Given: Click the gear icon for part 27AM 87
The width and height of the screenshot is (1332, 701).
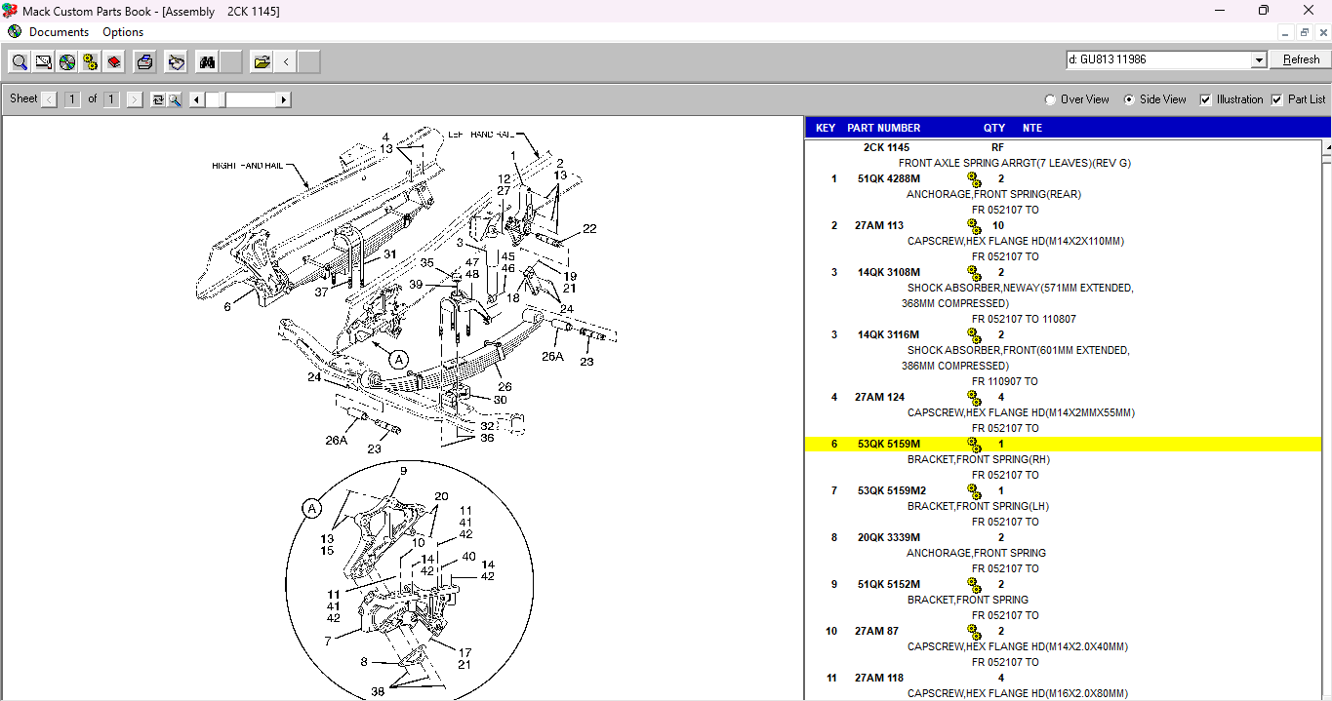Looking at the screenshot, I should coord(974,632).
